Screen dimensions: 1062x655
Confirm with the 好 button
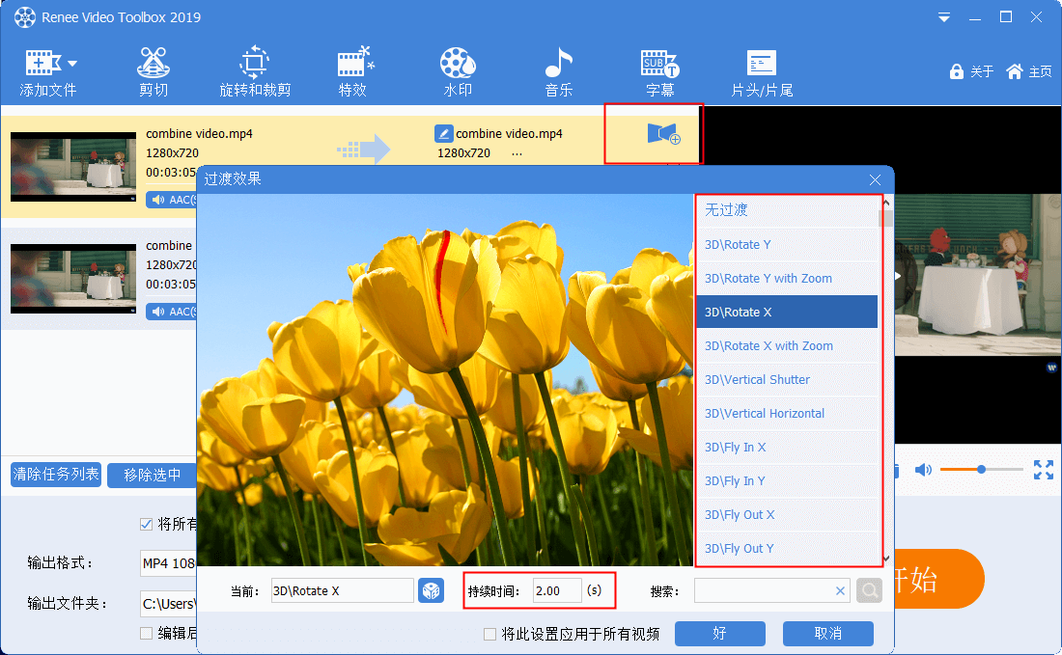click(719, 634)
